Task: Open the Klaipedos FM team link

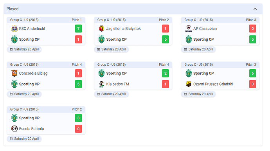Action: pyautogui.click(x=118, y=84)
